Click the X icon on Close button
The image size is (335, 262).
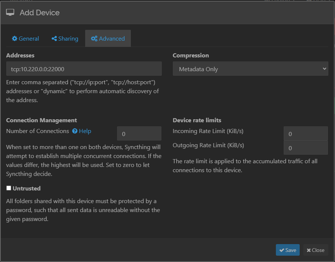pyautogui.click(x=309, y=250)
